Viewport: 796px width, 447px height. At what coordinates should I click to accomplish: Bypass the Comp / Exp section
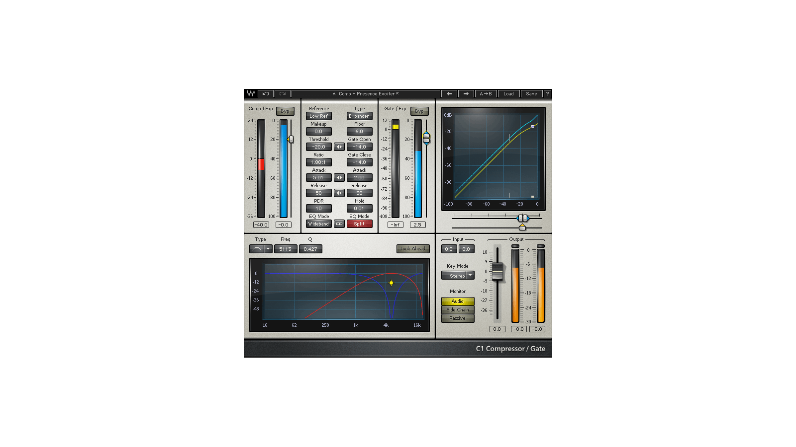coord(285,111)
